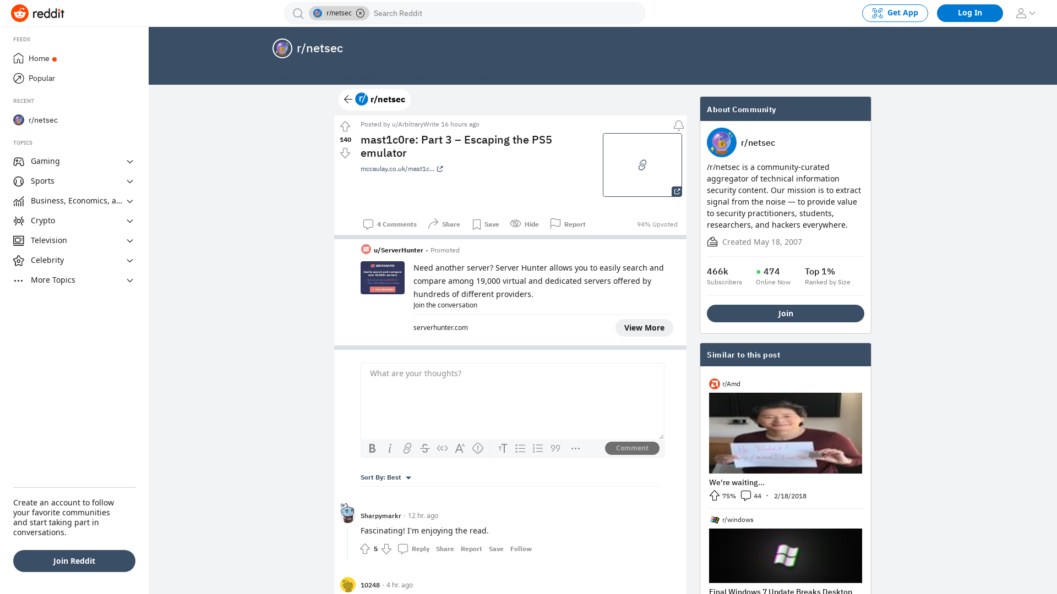1057x594 pixels.
Task: Open the post link thumbnail
Action: [642, 165]
